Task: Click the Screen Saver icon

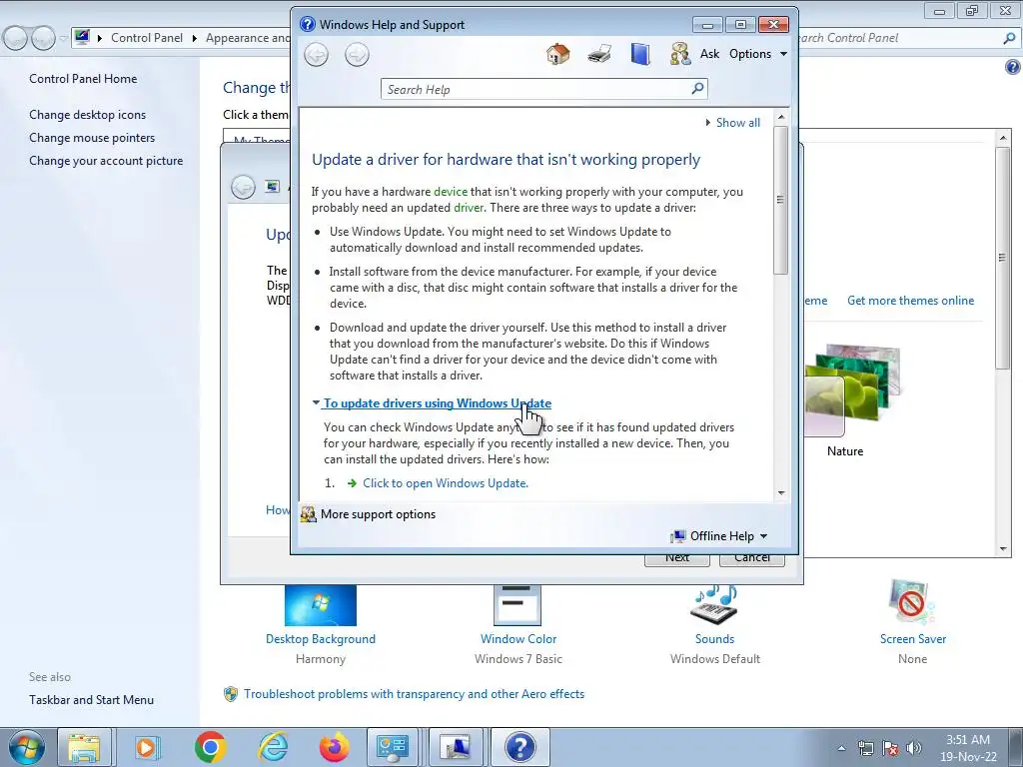Action: click(912, 602)
